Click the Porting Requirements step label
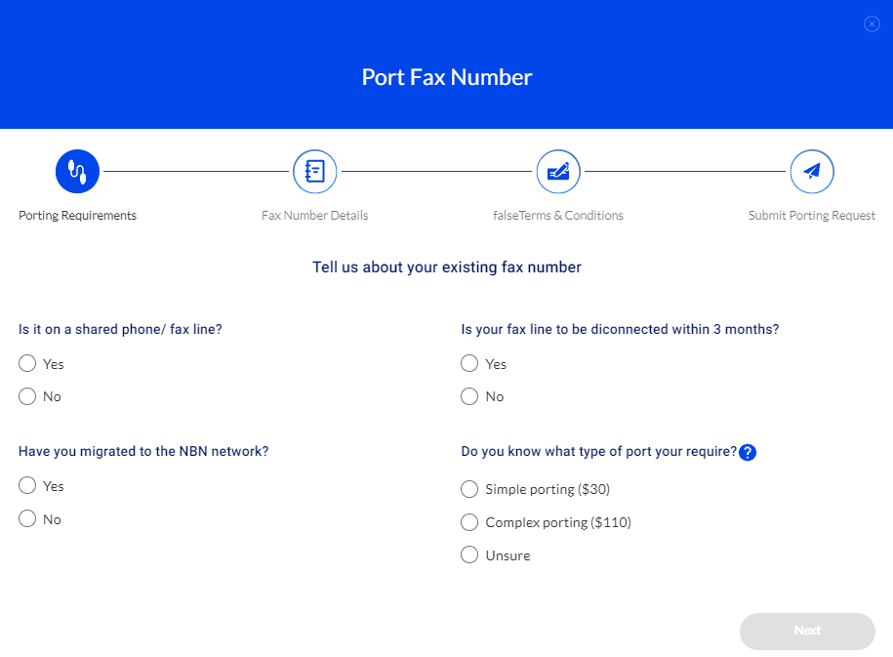893x657 pixels. click(x=77, y=216)
